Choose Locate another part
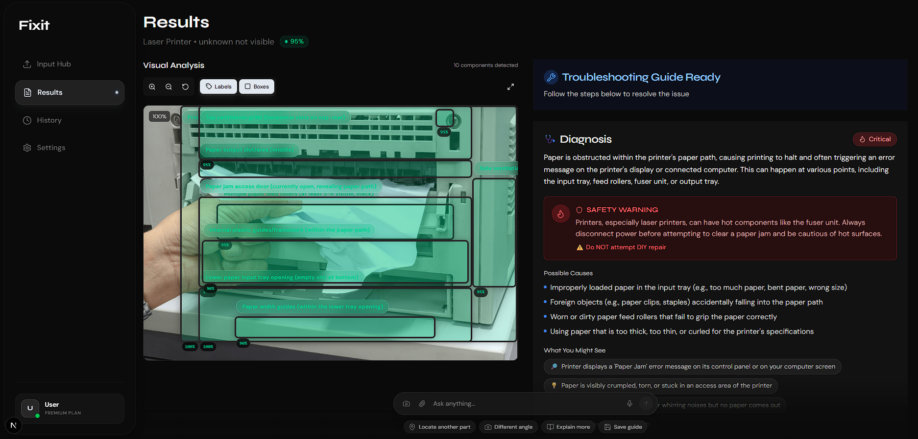This screenshot has height=439, width=918. [x=439, y=427]
